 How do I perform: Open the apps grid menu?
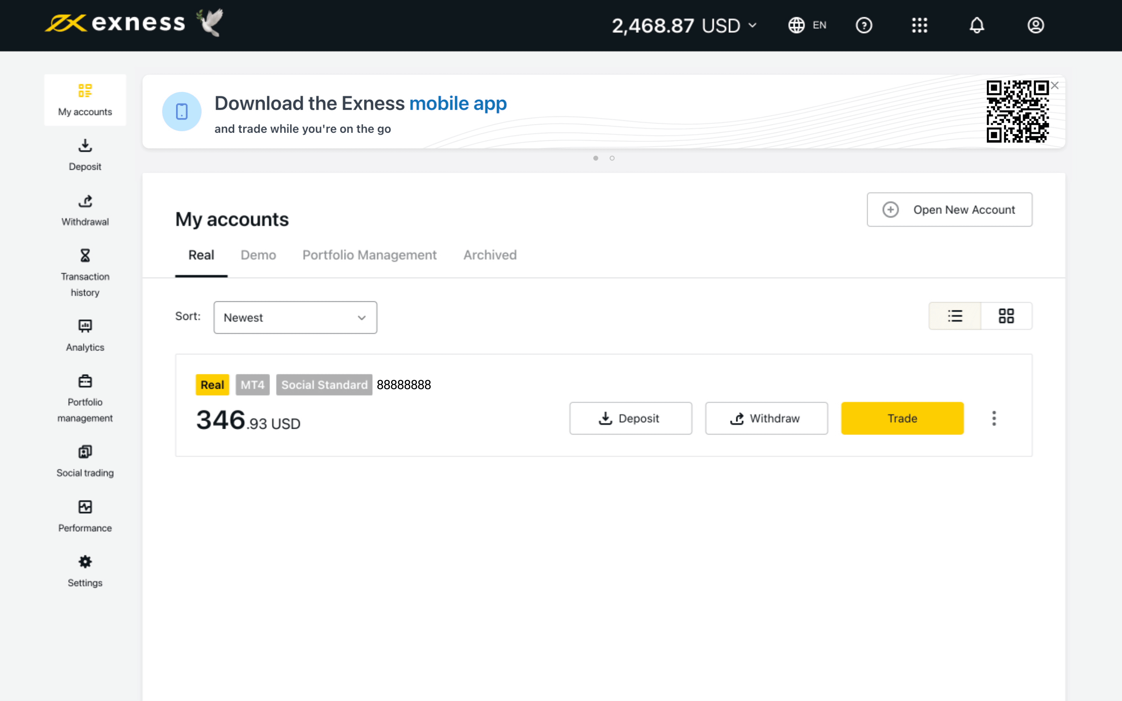[920, 25]
